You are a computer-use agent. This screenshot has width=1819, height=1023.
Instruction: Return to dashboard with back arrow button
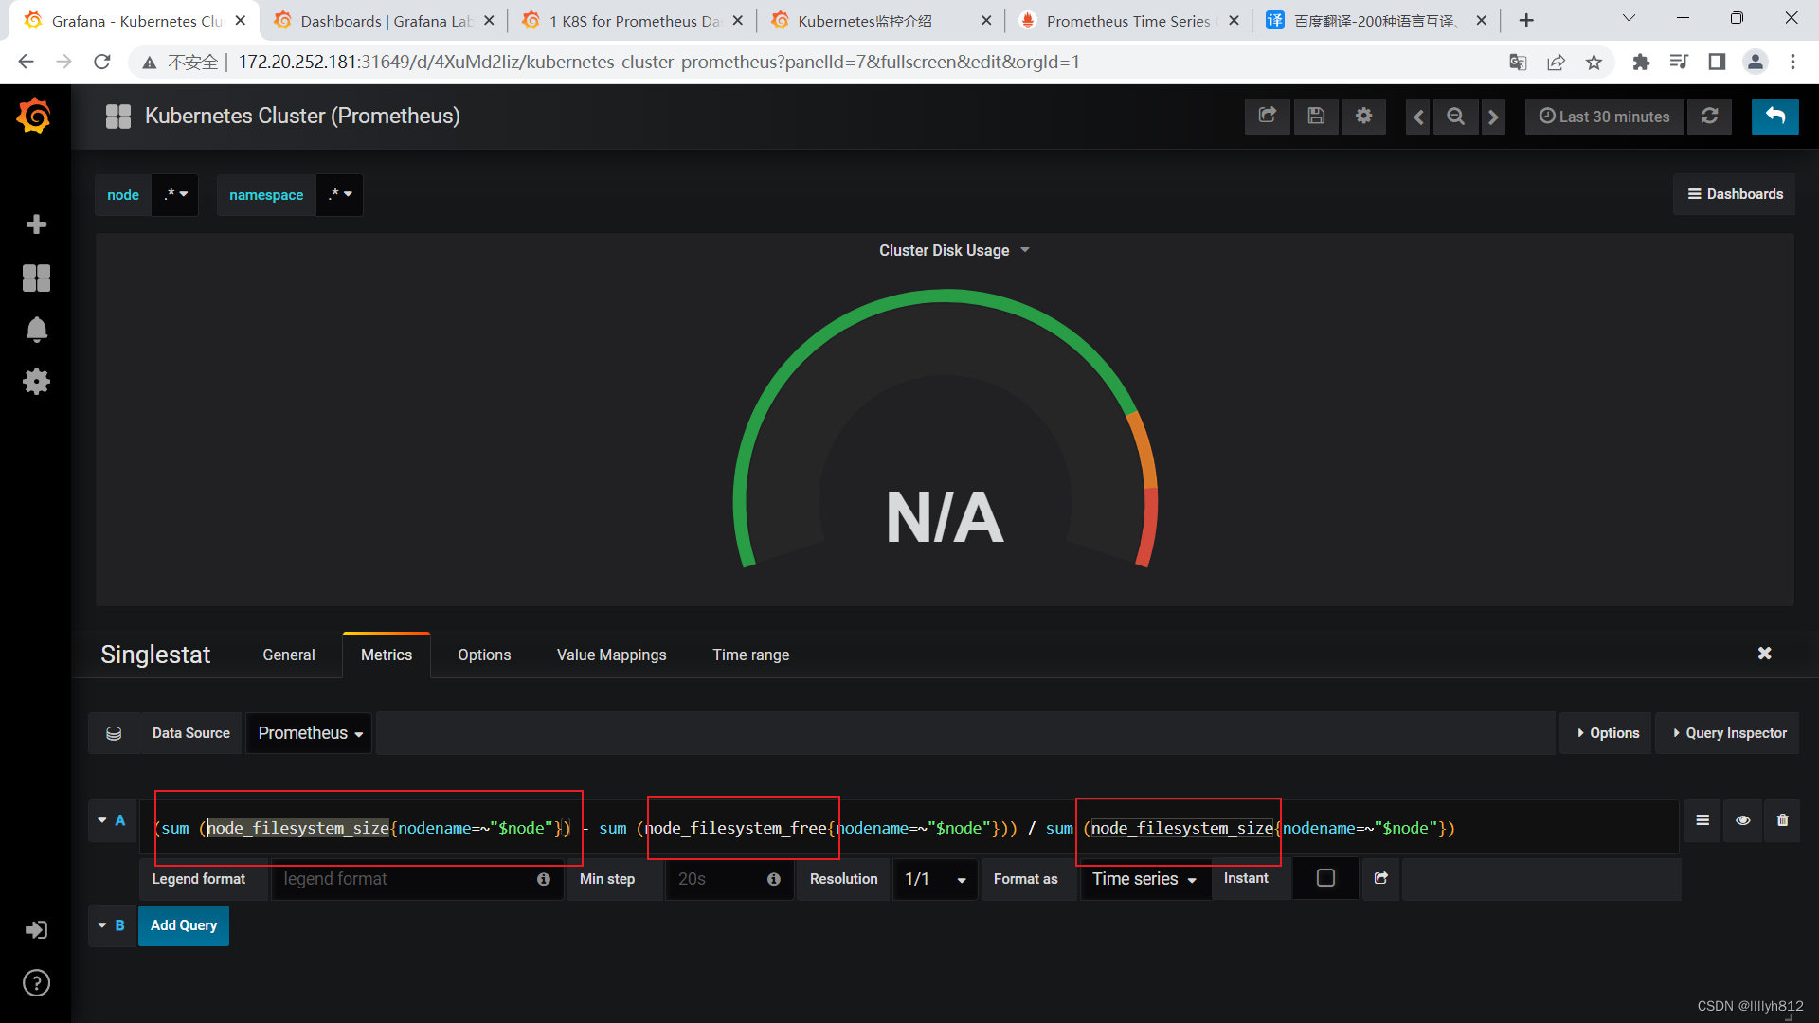pyautogui.click(x=1774, y=117)
